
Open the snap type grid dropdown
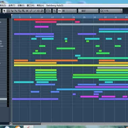(69, 11)
